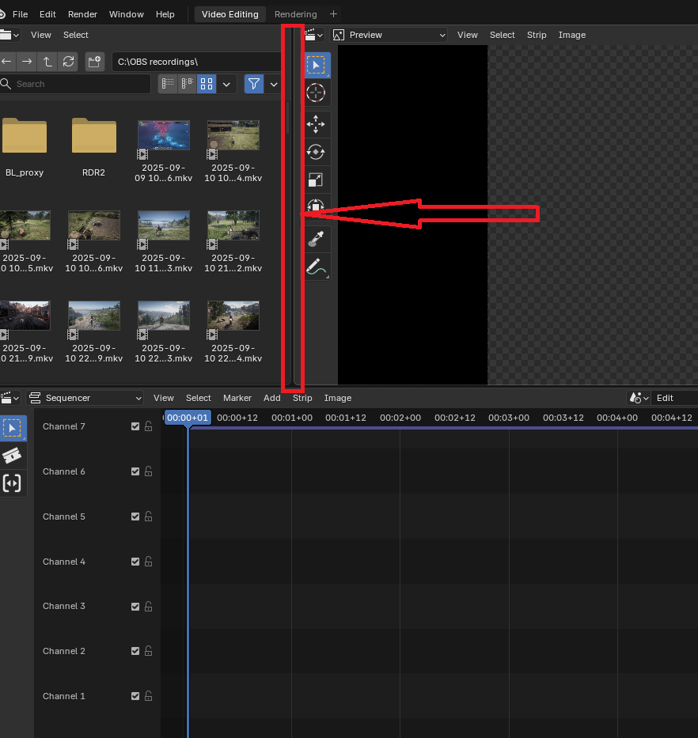Viewport: 698px width, 738px height.
Task: Click the Search field in file browser
Action: point(75,85)
